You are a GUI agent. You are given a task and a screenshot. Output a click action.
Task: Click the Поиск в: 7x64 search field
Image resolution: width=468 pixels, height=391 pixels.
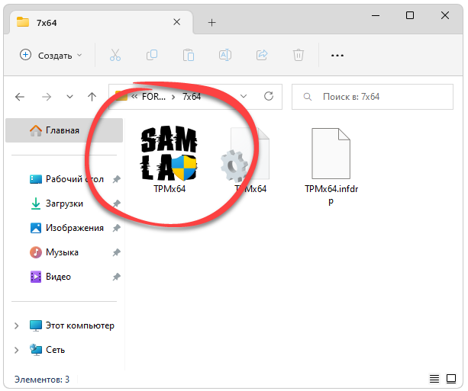tap(373, 97)
